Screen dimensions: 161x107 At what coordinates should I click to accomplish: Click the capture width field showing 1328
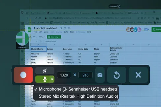coord(64,75)
